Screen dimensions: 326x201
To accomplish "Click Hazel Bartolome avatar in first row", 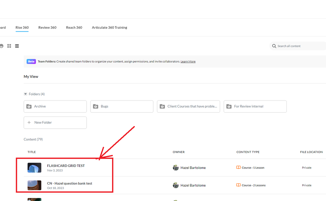I will click(176, 168).
